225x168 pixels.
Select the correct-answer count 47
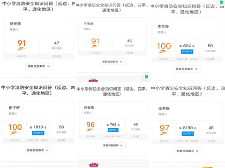57,43
